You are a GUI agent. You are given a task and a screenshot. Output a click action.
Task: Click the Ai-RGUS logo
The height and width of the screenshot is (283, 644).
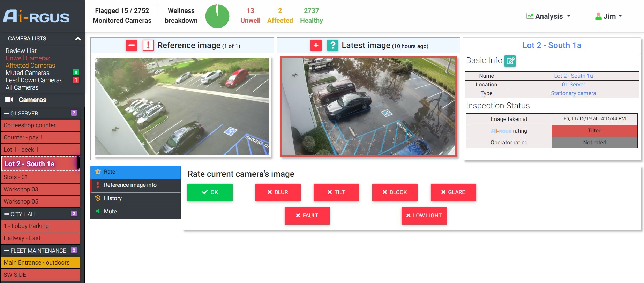pyautogui.click(x=36, y=16)
